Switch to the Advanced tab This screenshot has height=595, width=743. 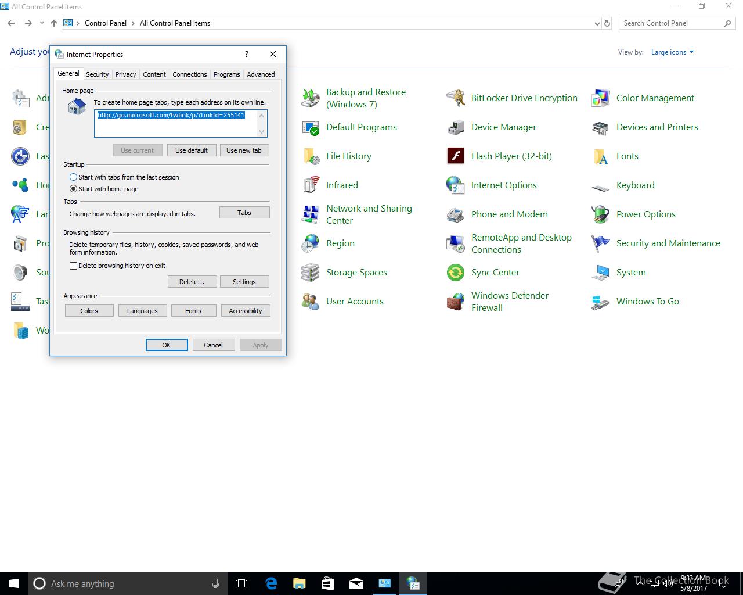coord(261,74)
